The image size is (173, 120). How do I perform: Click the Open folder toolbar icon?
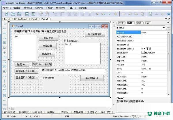click(x=13, y=14)
